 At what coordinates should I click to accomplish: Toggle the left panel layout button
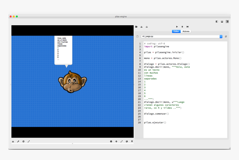point(217,21)
